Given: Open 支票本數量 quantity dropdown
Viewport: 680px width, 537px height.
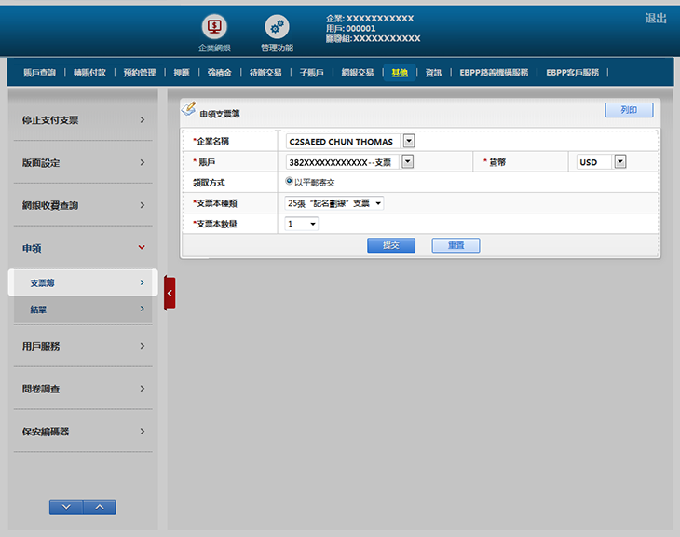Looking at the screenshot, I should click(302, 224).
